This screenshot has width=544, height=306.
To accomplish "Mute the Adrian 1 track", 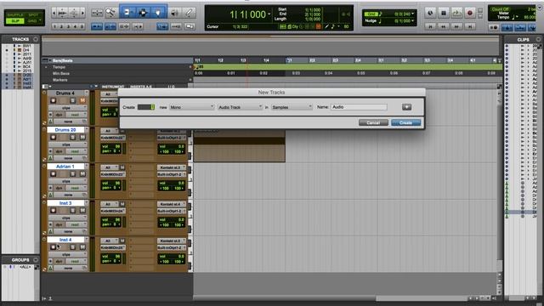I will [x=82, y=173].
